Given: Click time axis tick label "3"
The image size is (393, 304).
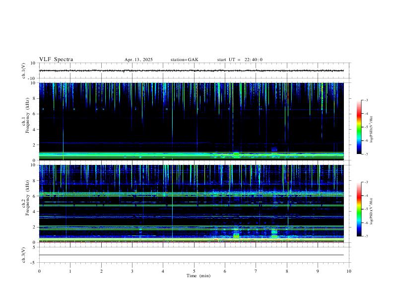Looking at the screenshot, I should (132, 271).
